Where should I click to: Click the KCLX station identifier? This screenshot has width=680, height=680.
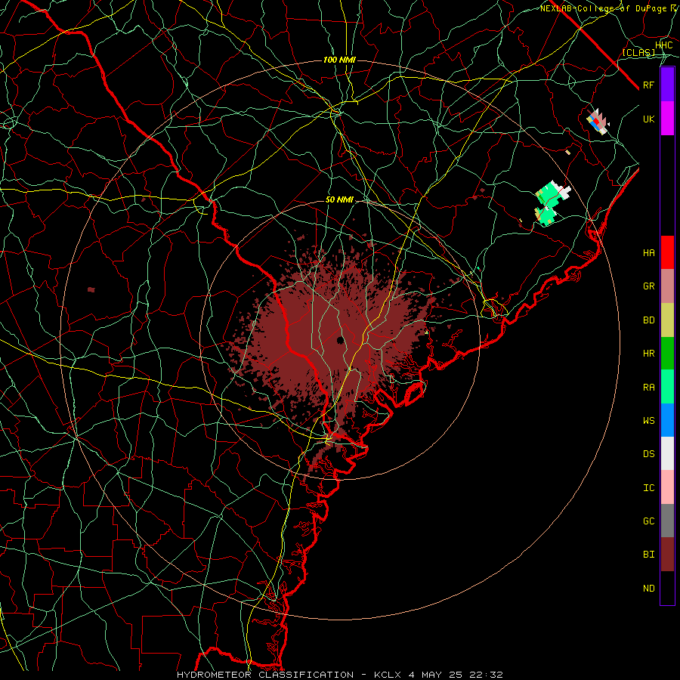(388, 675)
